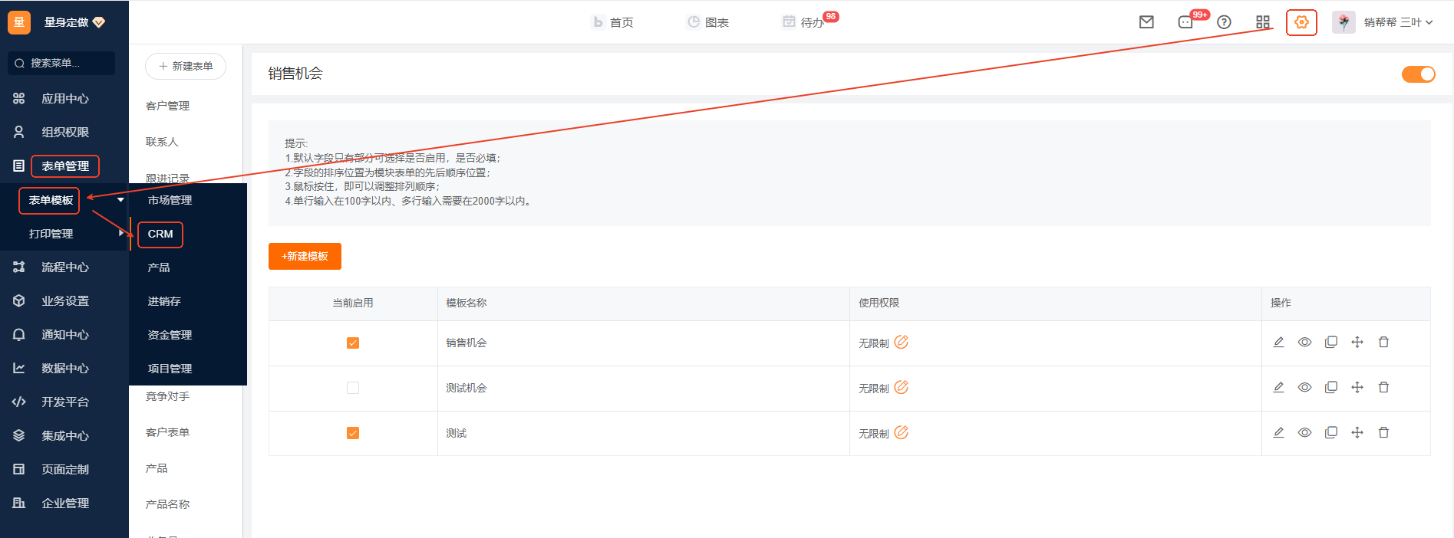Toggle the 销售机会 form switch off
Viewport: 1454px width, 538px height.
1418,74
